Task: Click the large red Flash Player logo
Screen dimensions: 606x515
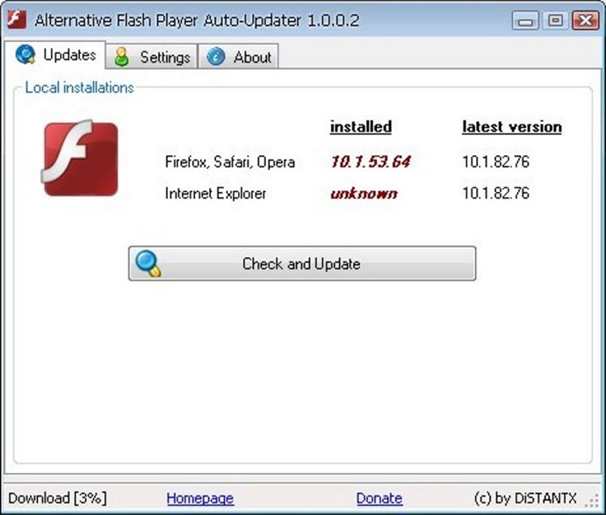Action: click(x=80, y=158)
